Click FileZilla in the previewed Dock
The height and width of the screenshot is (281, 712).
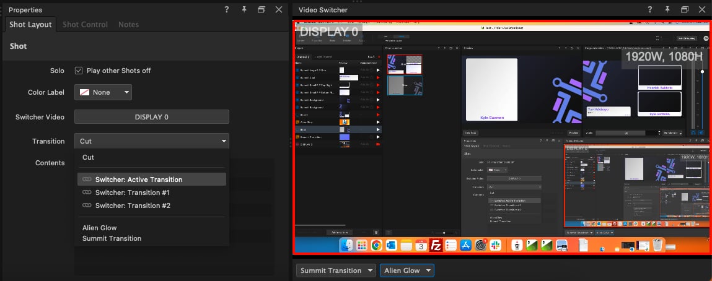pyautogui.click(x=436, y=245)
